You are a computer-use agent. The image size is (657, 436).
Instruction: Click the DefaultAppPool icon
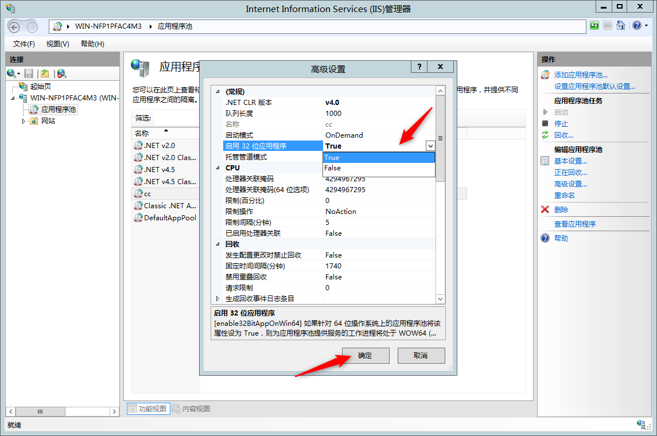[x=138, y=218]
